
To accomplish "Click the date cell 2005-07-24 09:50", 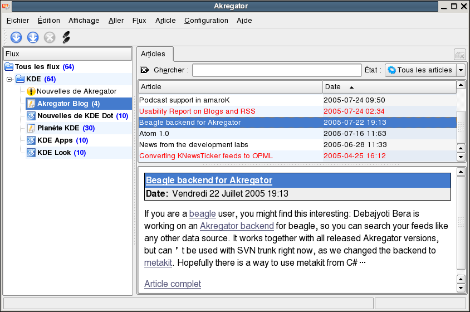I will (354, 100).
